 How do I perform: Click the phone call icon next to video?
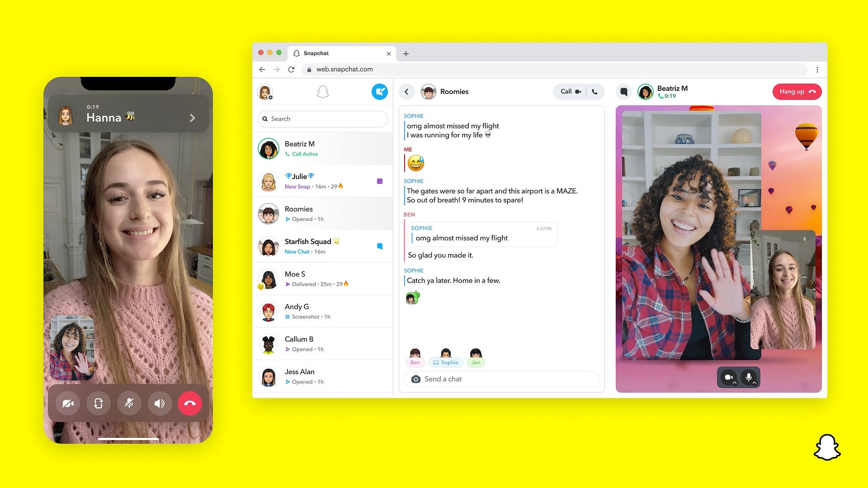pos(595,91)
